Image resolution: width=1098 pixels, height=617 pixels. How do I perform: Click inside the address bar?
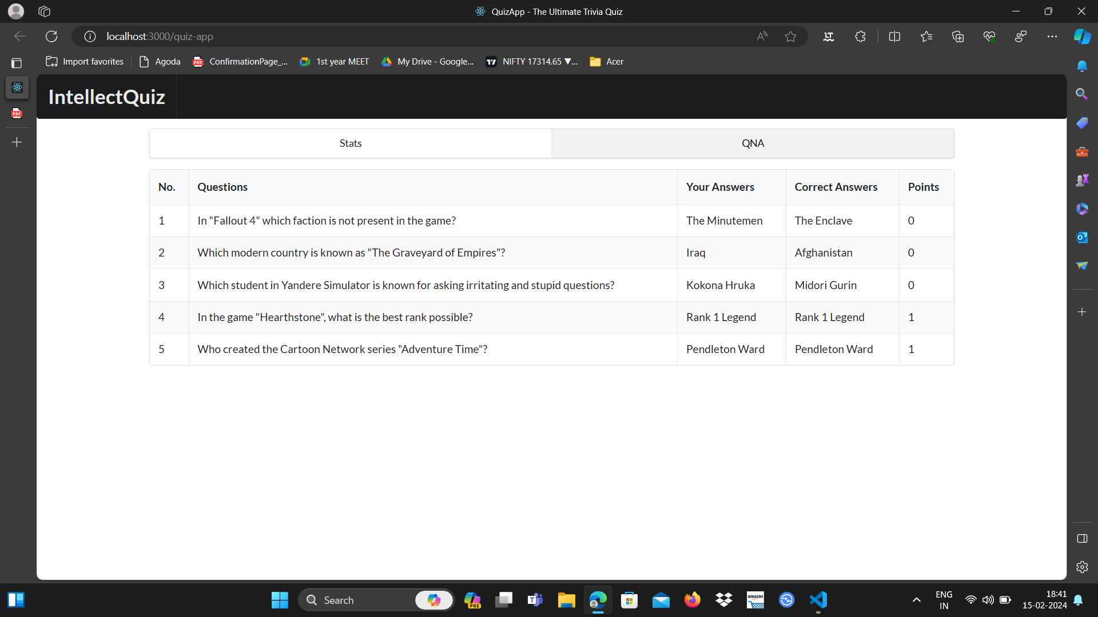[x=343, y=36]
